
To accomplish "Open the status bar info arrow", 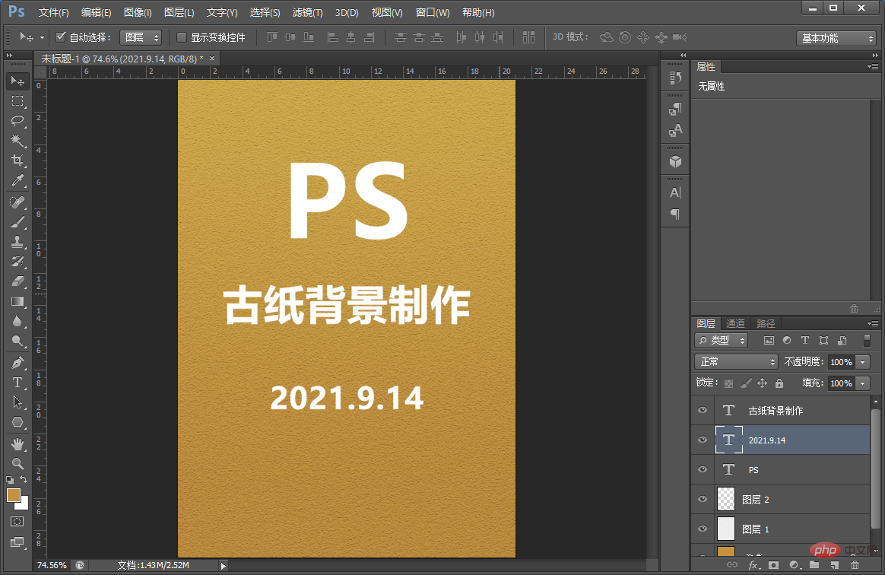I will [x=224, y=565].
